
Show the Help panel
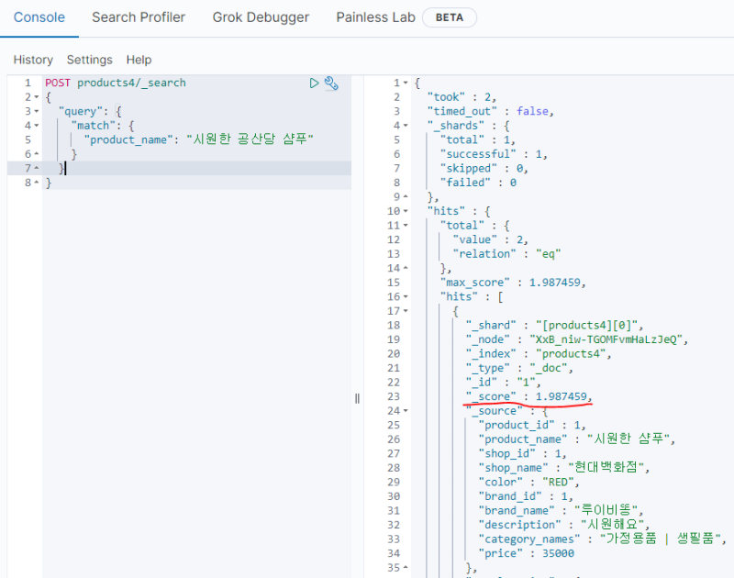(x=139, y=60)
